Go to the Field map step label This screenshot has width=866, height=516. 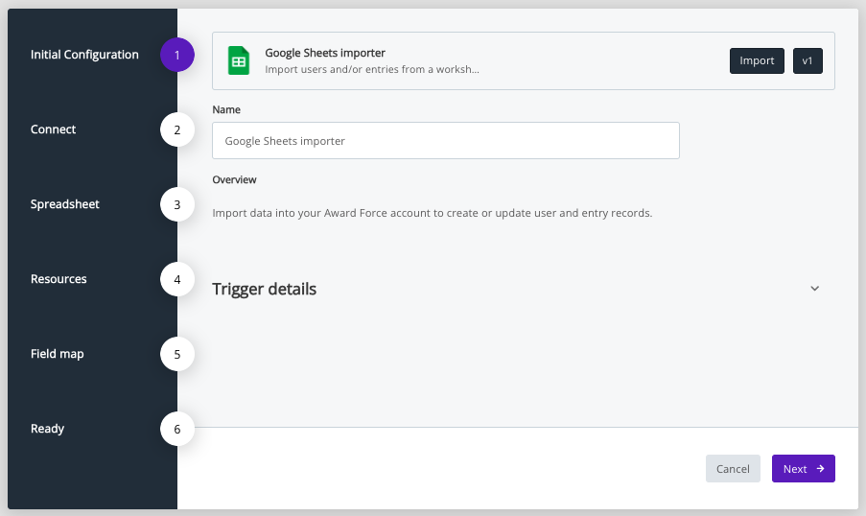tap(57, 354)
